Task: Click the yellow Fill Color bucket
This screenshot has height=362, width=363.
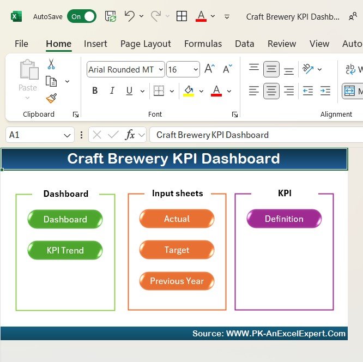Action: (x=189, y=91)
